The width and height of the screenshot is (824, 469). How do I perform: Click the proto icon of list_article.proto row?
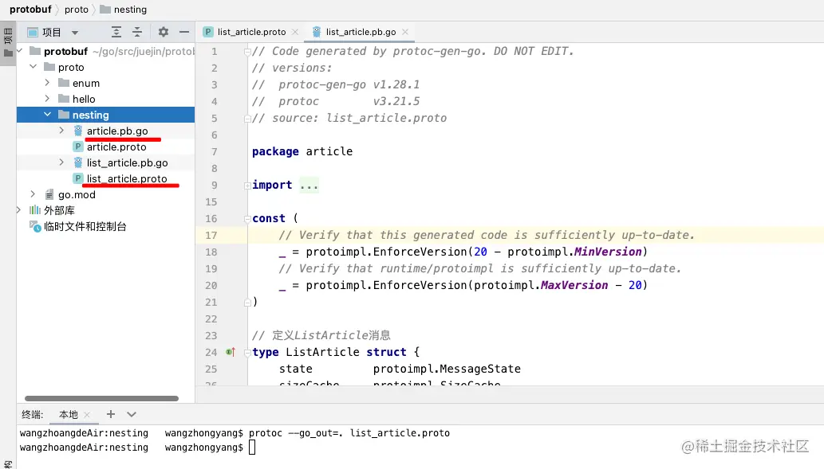click(78, 178)
